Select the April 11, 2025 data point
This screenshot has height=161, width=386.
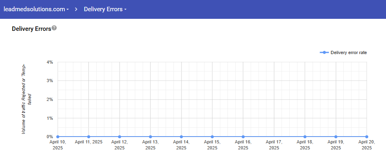tap(89, 137)
